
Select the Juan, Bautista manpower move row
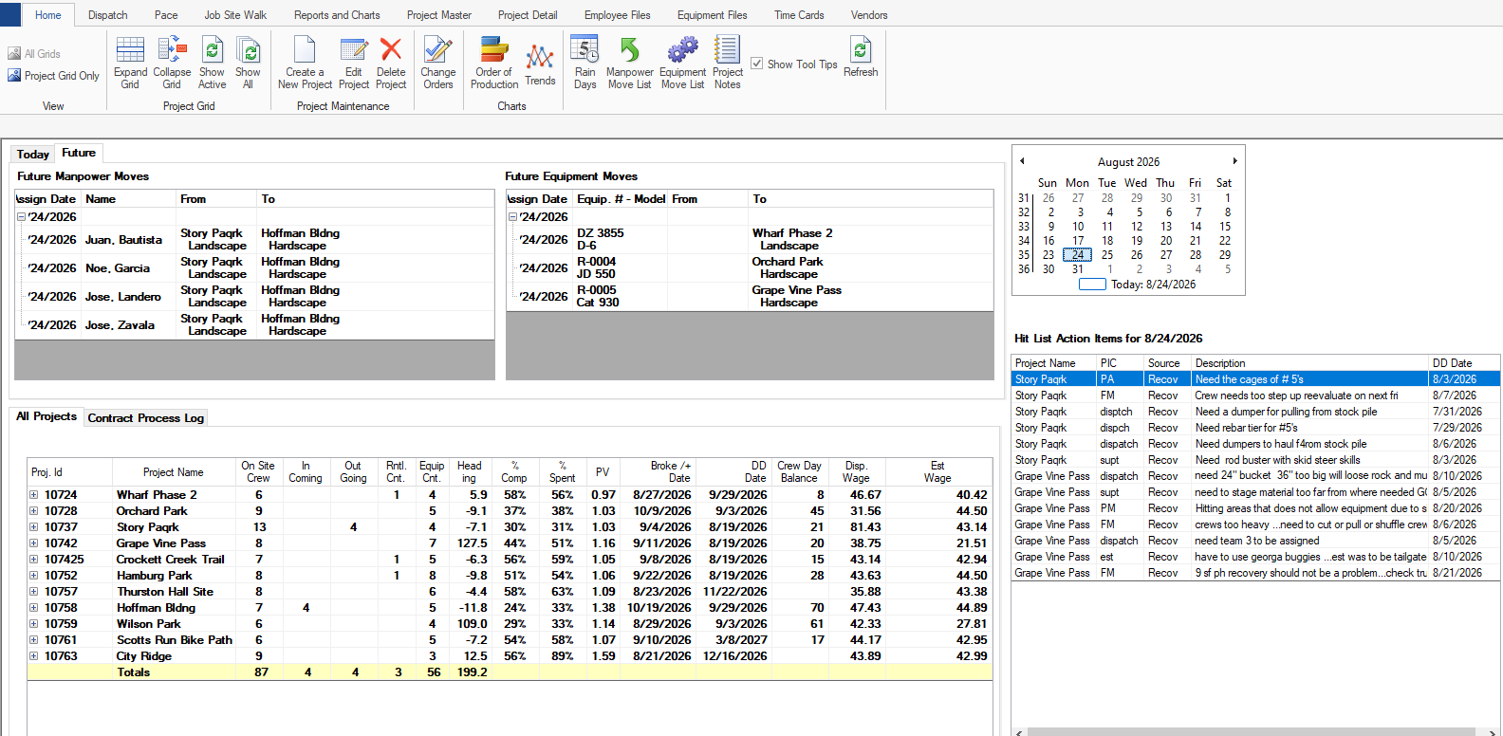[254, 240]
